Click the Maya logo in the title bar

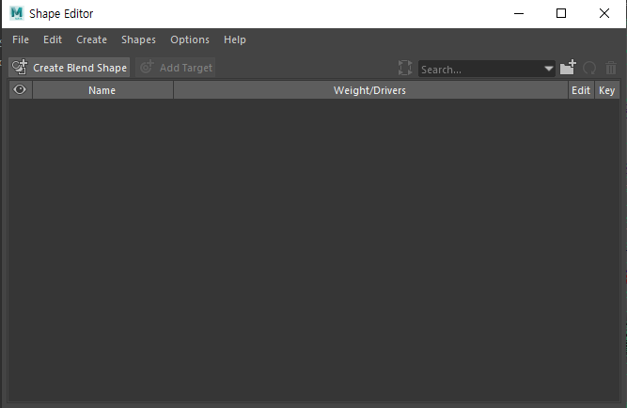click(17, 13)
